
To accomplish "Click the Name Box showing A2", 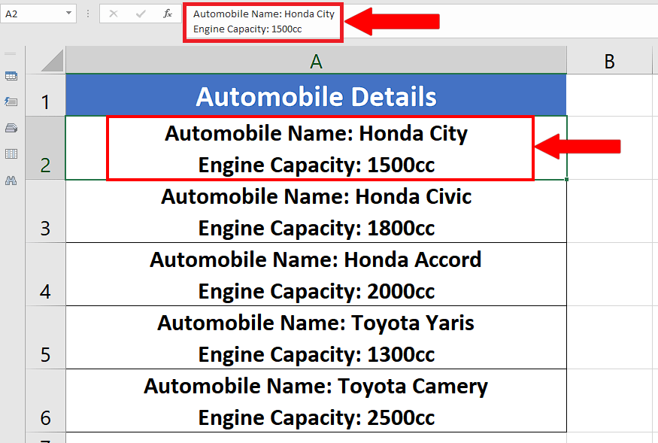I will 34,14.
